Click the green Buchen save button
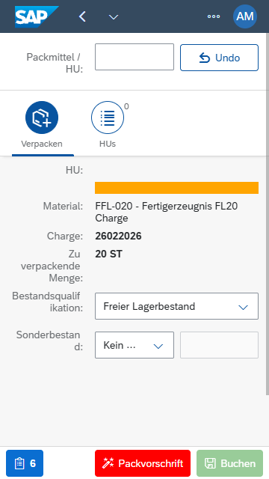 (229, 463)
